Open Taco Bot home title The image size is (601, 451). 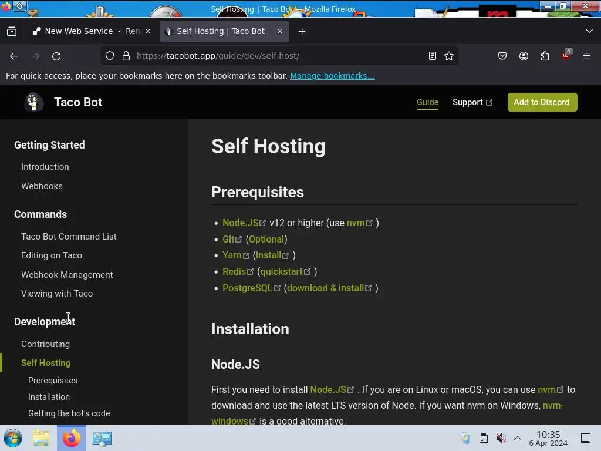tap(78, 102)
